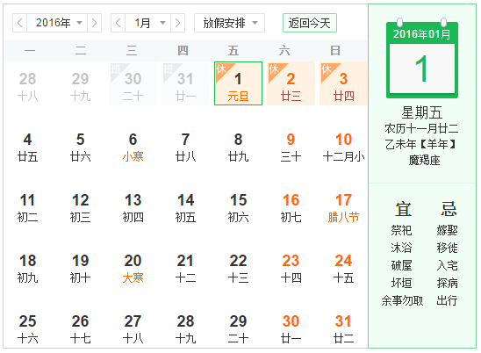
Task: Expand the 放假安排 holiday dropdown
Action: pos(229,23)
